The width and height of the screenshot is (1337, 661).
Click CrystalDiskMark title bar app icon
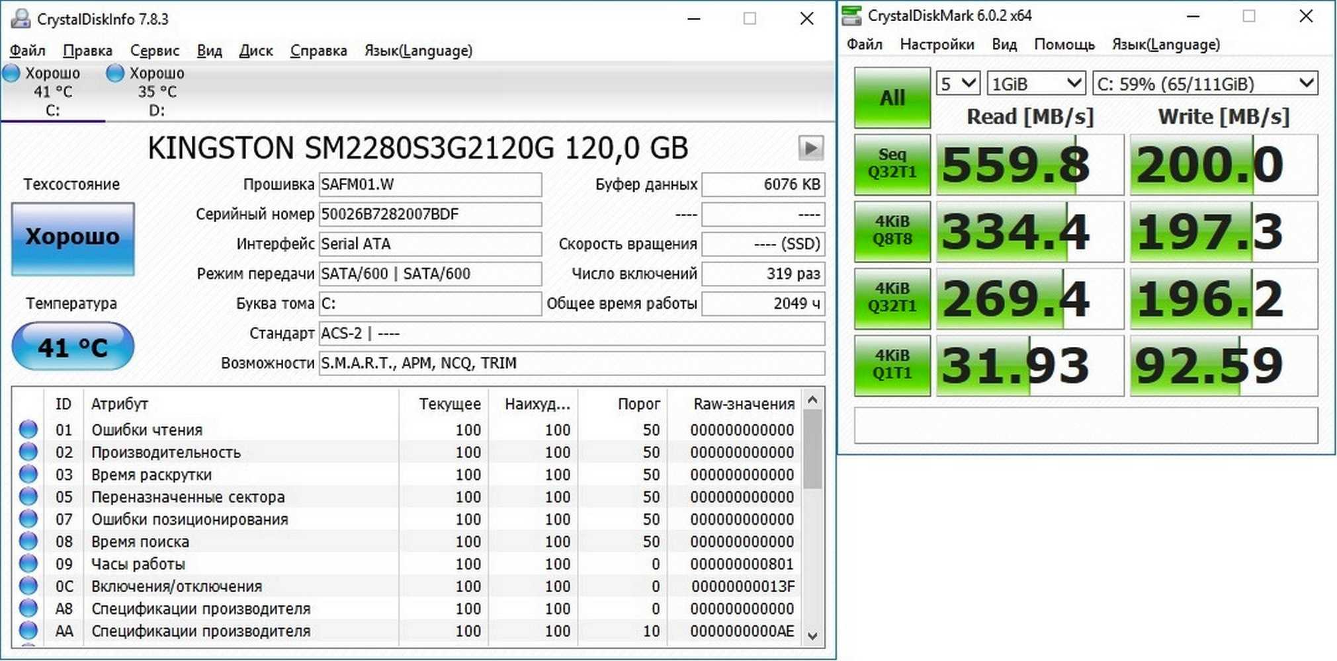(851, 16)
